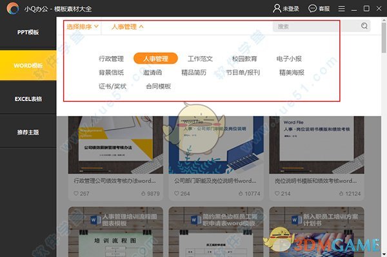Open the 客服 customer service chat icon

click(312, 8)
